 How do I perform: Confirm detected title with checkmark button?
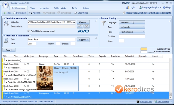click(80, 26)
